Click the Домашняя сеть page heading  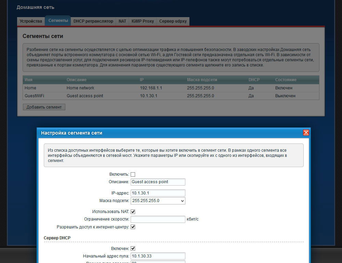click(x=36, y=7)
